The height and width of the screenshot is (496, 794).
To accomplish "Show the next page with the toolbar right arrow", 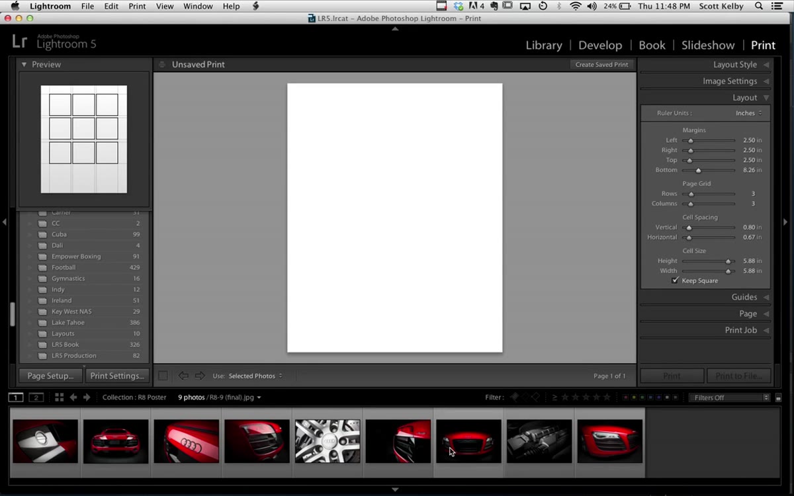I will (200, 376).
